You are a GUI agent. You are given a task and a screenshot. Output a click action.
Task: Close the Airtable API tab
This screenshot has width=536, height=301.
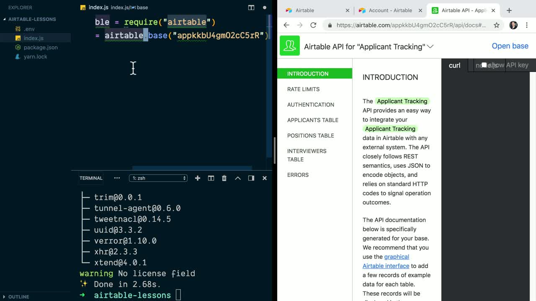click(x=493, y=10)
